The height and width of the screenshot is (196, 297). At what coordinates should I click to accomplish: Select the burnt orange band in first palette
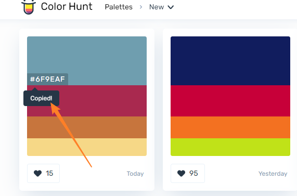click(x=87, y=127)
